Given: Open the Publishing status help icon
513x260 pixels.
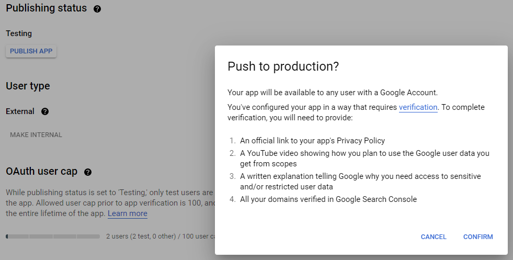Looking at the screenshot, I should click(97, 9).
